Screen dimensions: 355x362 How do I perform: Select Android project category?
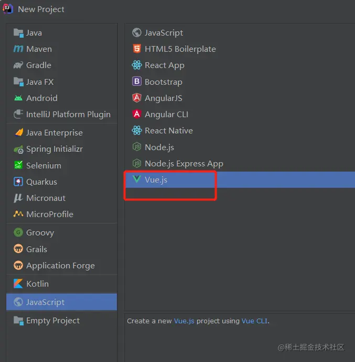61,98
